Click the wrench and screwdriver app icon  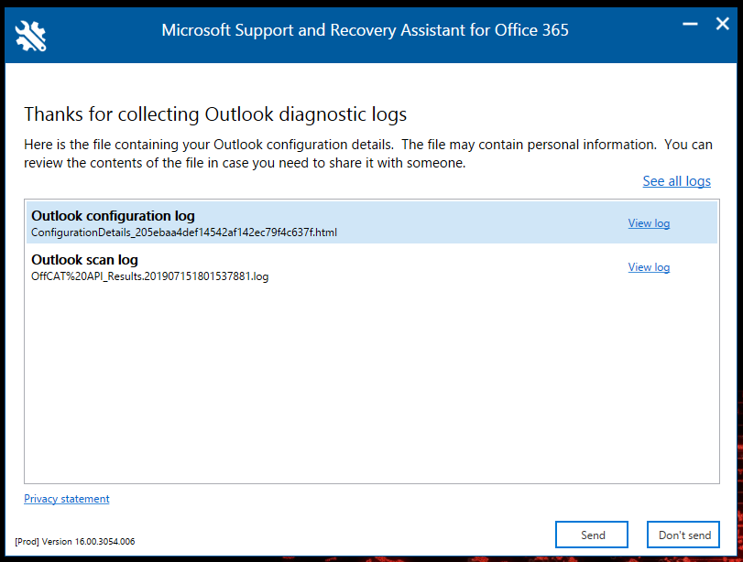coord(30,34)
